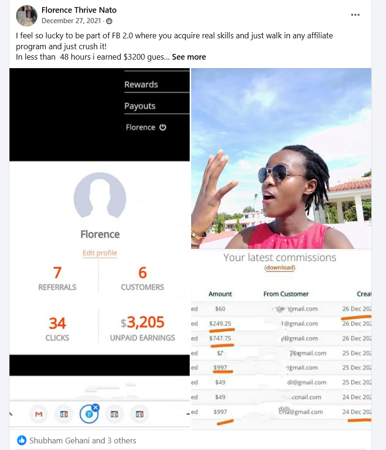Click the Edit profile link
The image size is (386, 450).
point(100,253)
